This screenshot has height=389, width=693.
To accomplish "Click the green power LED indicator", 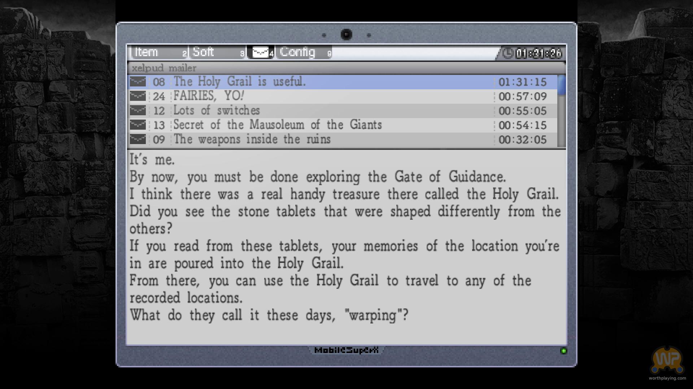I will pos(563,351).
